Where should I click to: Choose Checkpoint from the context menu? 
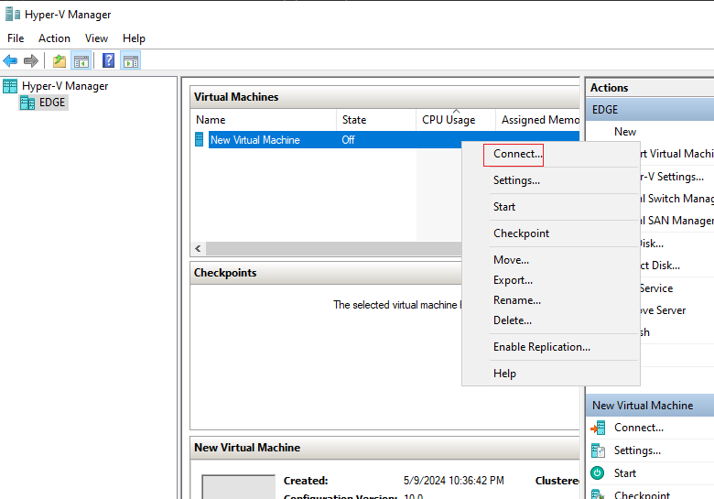[521, 233]
